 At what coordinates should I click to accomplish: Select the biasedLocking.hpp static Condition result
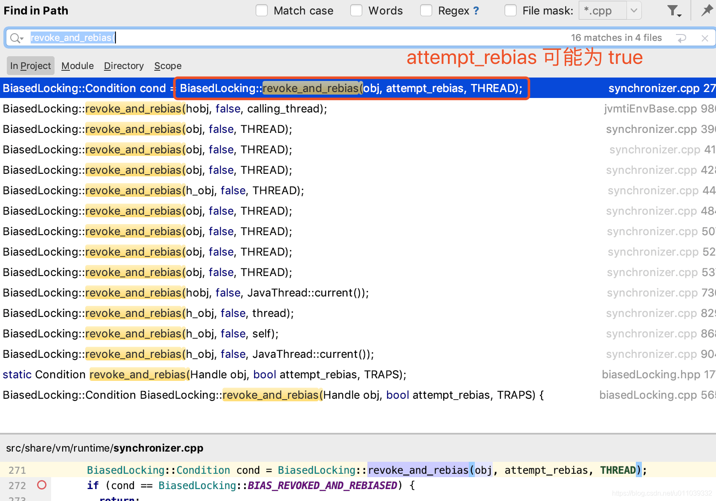358,374
